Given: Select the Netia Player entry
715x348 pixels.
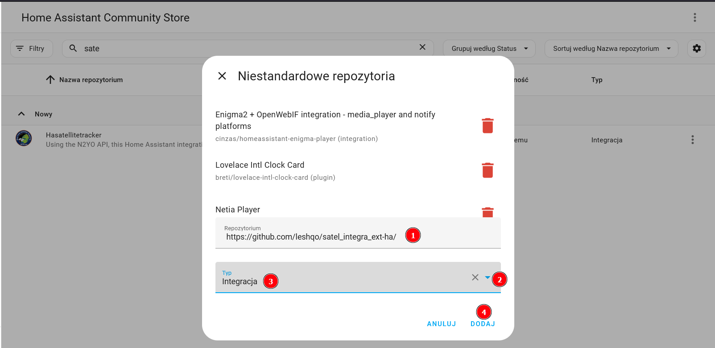Looking at the screenshot, I should (x=238, y=210).
